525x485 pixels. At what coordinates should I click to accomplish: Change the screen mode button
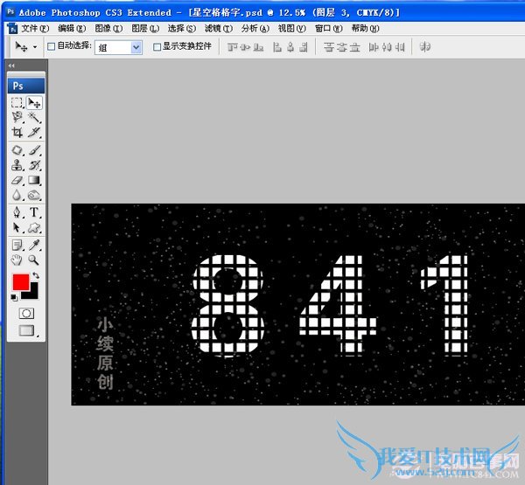click(26, 330)
